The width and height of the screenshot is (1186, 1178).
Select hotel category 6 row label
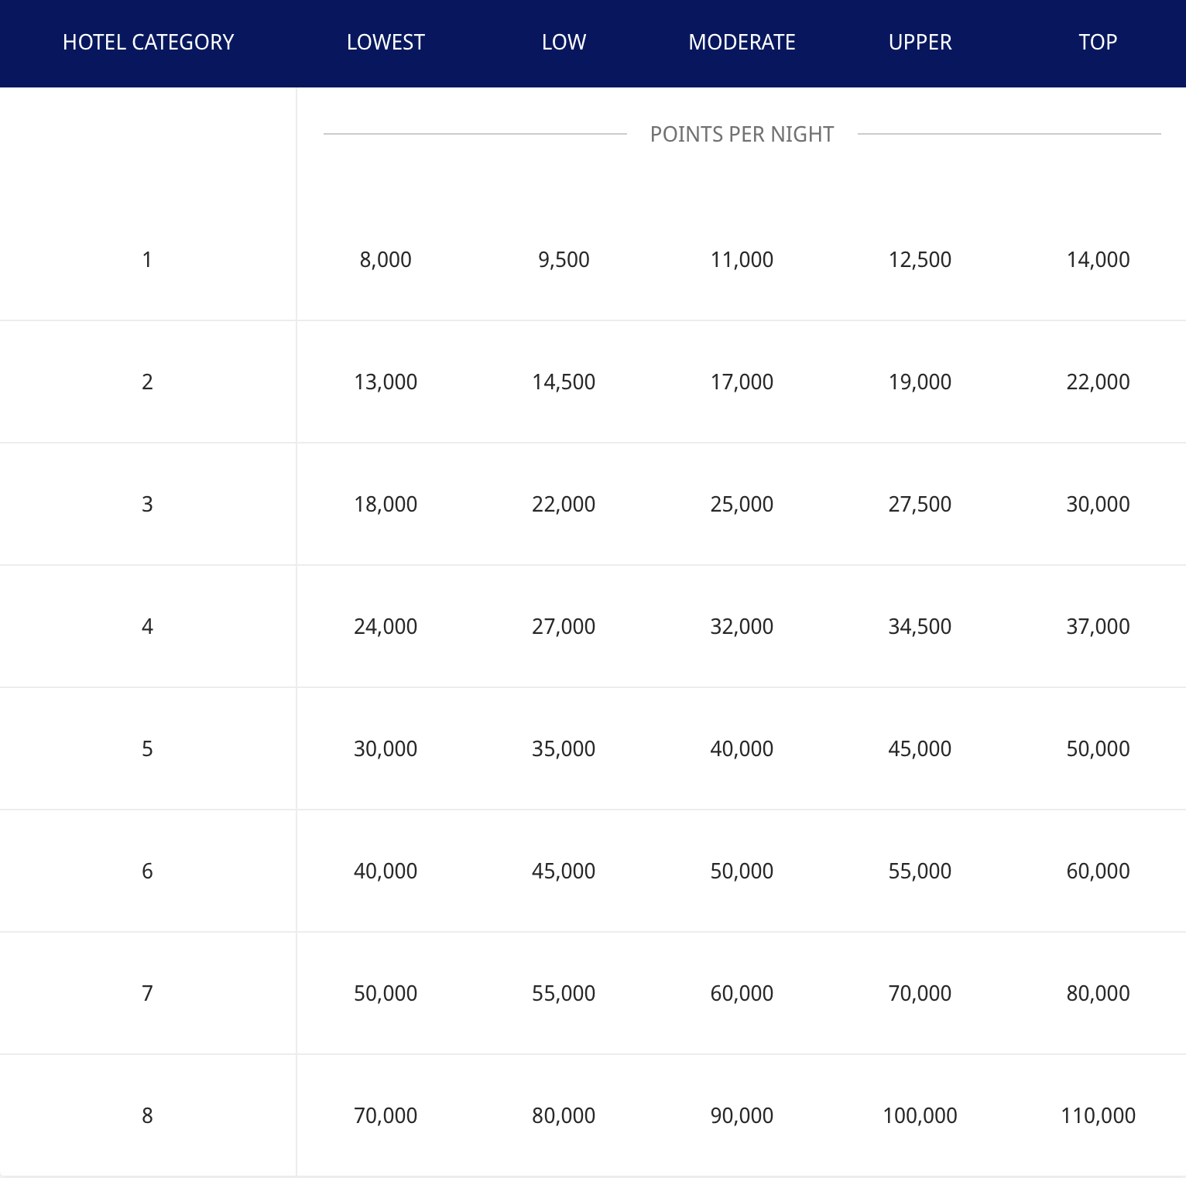147,871
